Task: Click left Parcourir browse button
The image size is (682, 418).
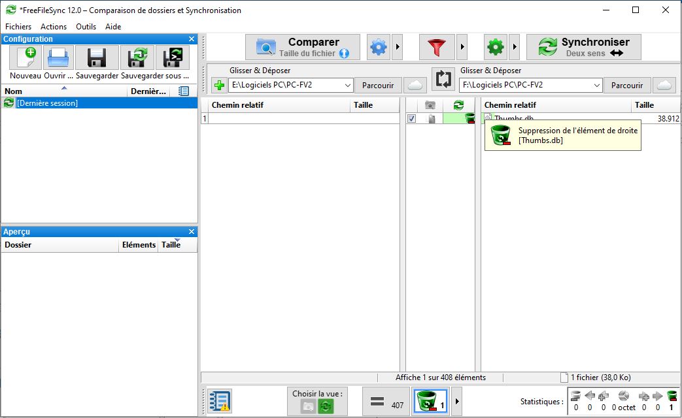Action: (378, 85)
